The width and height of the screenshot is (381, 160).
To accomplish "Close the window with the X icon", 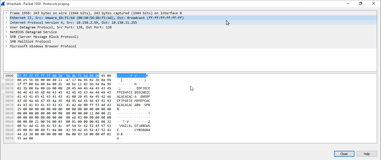I will click(373, 3).
